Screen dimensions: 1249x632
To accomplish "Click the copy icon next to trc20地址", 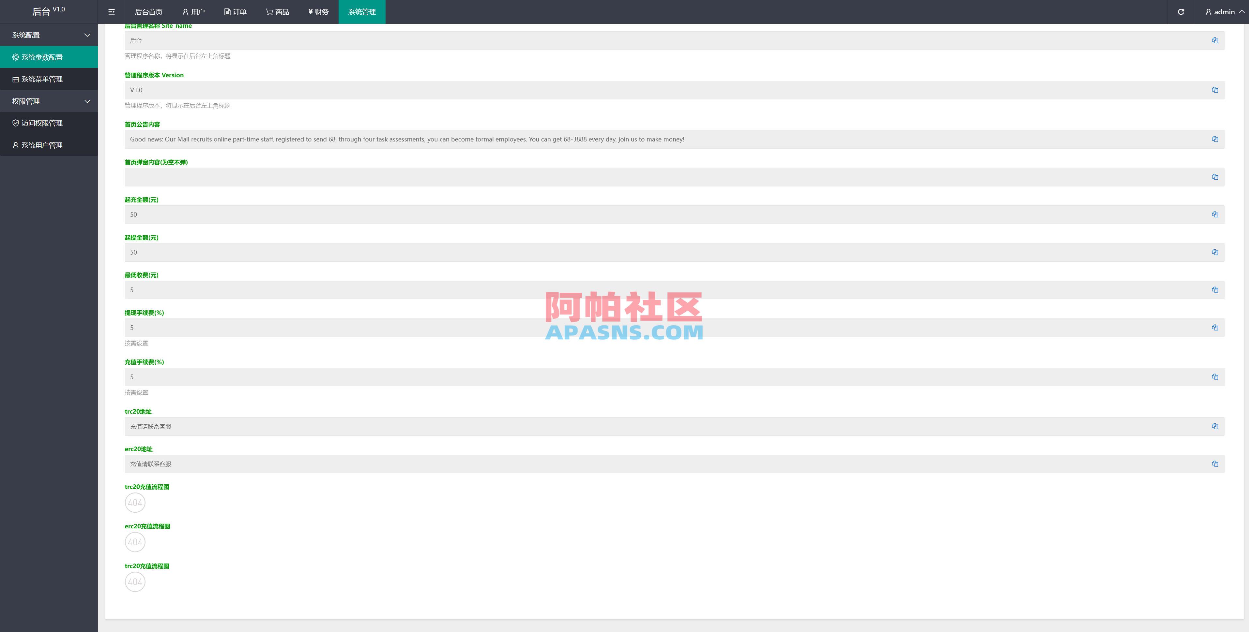I will point(1215,427).
